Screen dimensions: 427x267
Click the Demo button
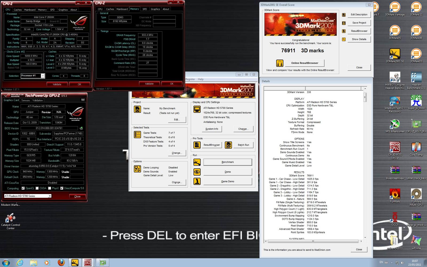228,172
